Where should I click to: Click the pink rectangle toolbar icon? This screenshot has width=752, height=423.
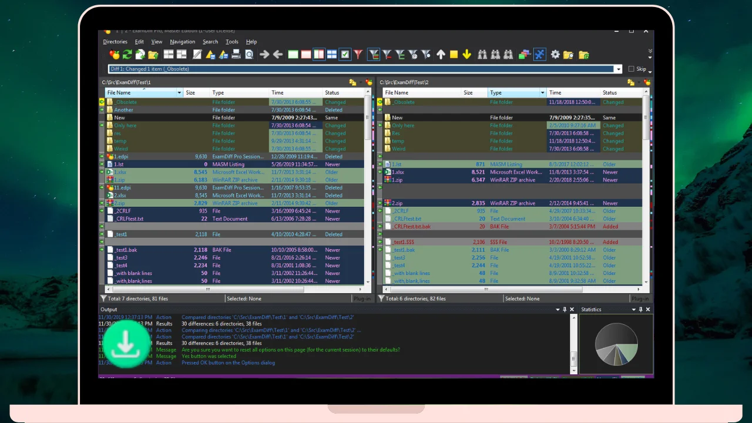(306, 55)
